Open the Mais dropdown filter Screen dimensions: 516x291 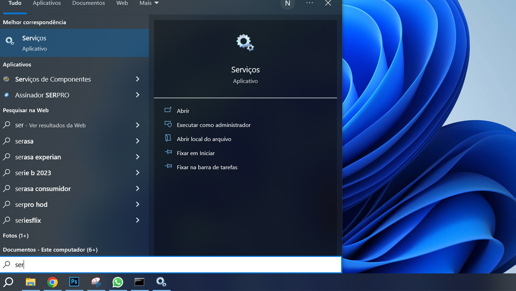click(149, 3)
